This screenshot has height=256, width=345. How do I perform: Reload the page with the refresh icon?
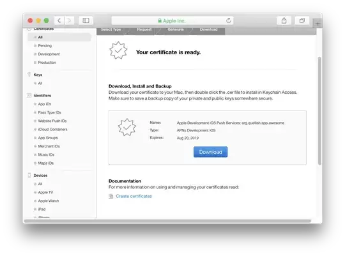pyautogui.click(x=229, y=20)
